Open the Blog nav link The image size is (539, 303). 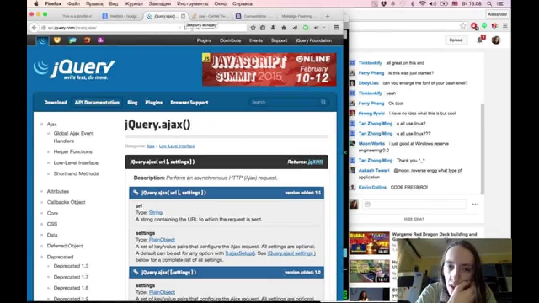[132, 102]
